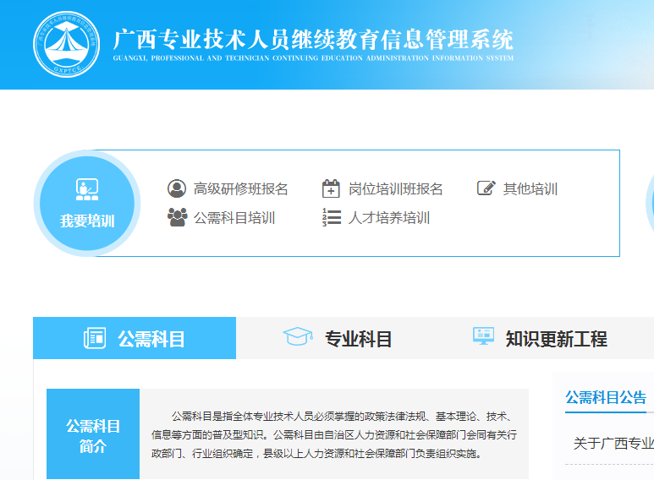
Task: Click the numbered list icon beside 人才培养培训
Action: [x=332, y=217]
